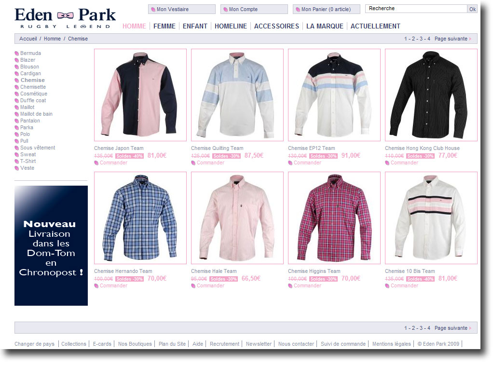
Task: Click the ball icon next to Polo
Action: coord(17,134)
